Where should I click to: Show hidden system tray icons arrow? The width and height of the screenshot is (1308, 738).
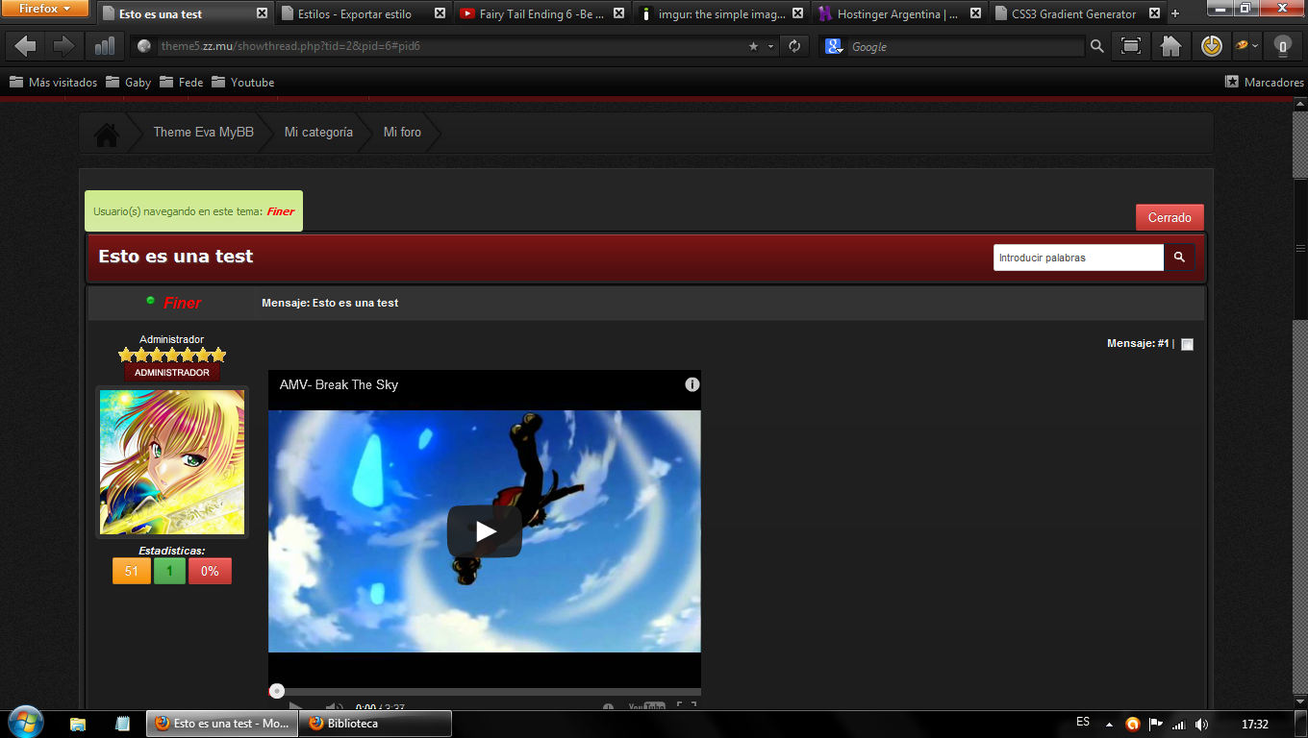pos(1109,724)
